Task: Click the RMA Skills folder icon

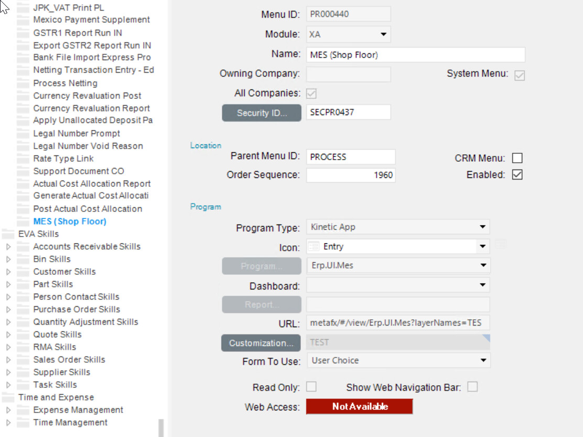Action: pos(23,346)
